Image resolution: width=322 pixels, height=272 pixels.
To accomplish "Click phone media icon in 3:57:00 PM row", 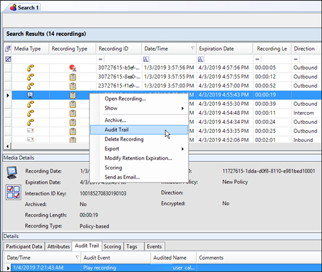I will [30, 86].
